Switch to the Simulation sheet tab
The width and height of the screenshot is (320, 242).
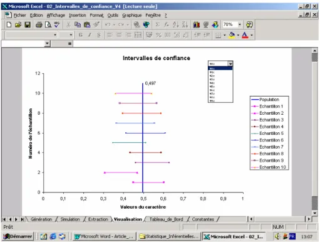[x=70, y=219]
